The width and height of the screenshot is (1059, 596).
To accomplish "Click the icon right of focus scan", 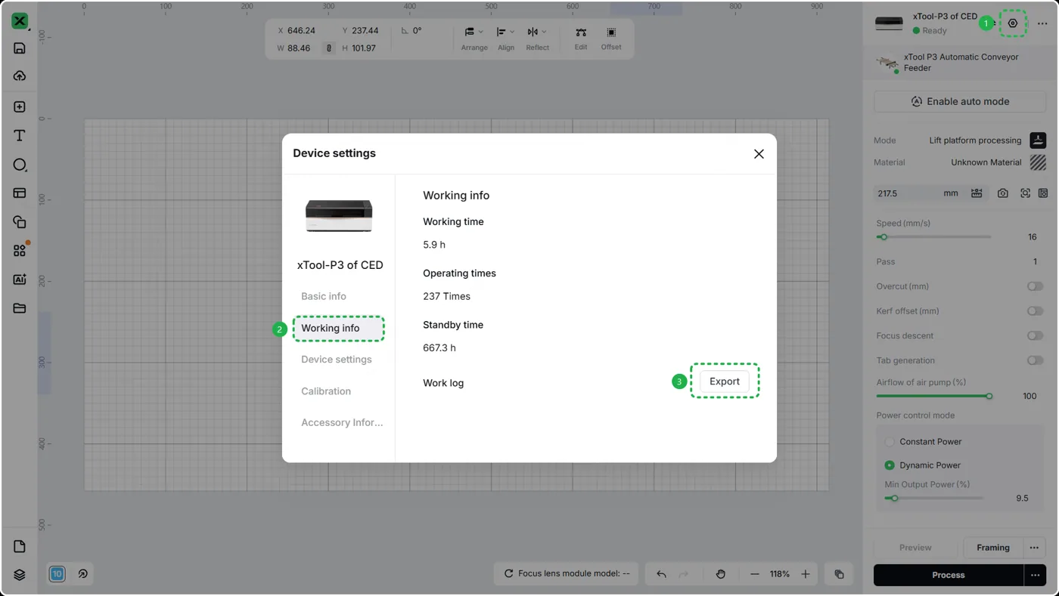I will tap(1043, 193).
